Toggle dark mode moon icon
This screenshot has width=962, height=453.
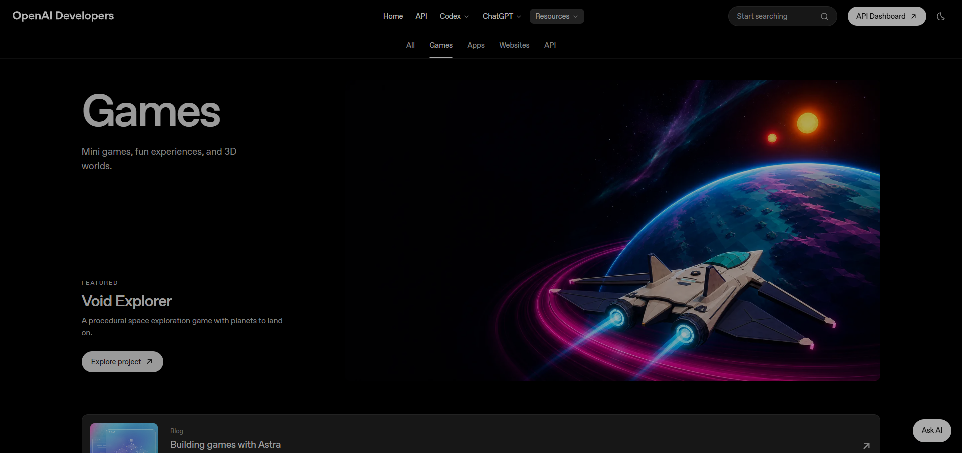tap(941, 16)
